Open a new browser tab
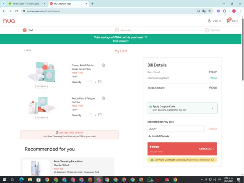The width and height of the screenshot is (244, 183). [92, 3]
